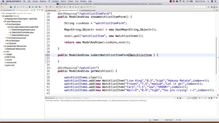
Task: Click the monitor icon in main toolbar
Action: (15, 7)
